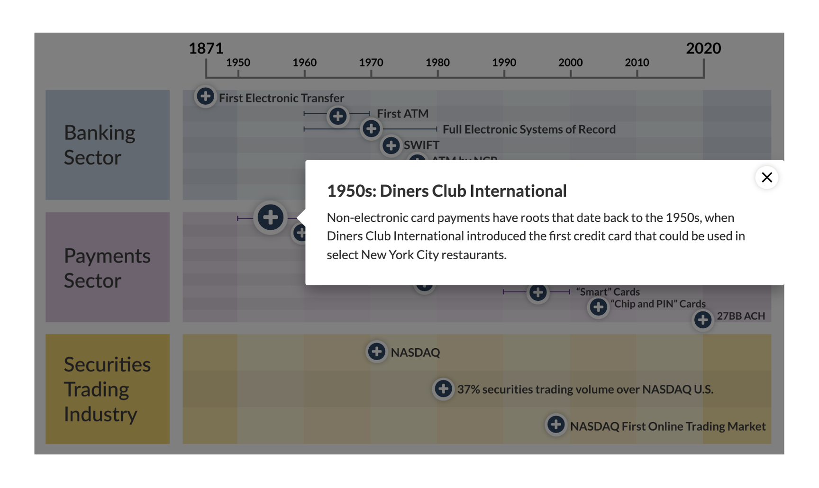819x488 pixels.
Task: Click the NASDAQ plus icon
Action: (377, 352)
